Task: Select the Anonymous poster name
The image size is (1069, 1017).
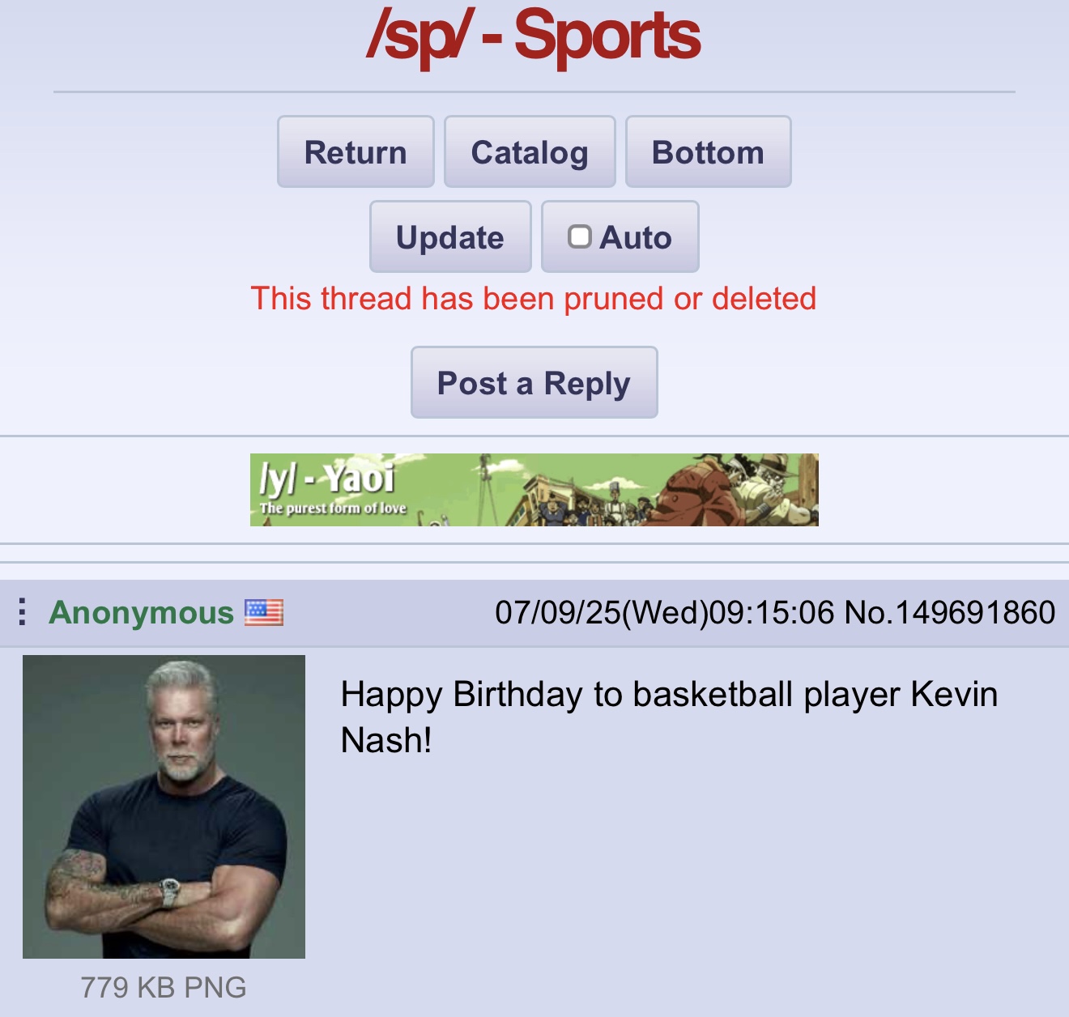Action: [x=141, y=612]
